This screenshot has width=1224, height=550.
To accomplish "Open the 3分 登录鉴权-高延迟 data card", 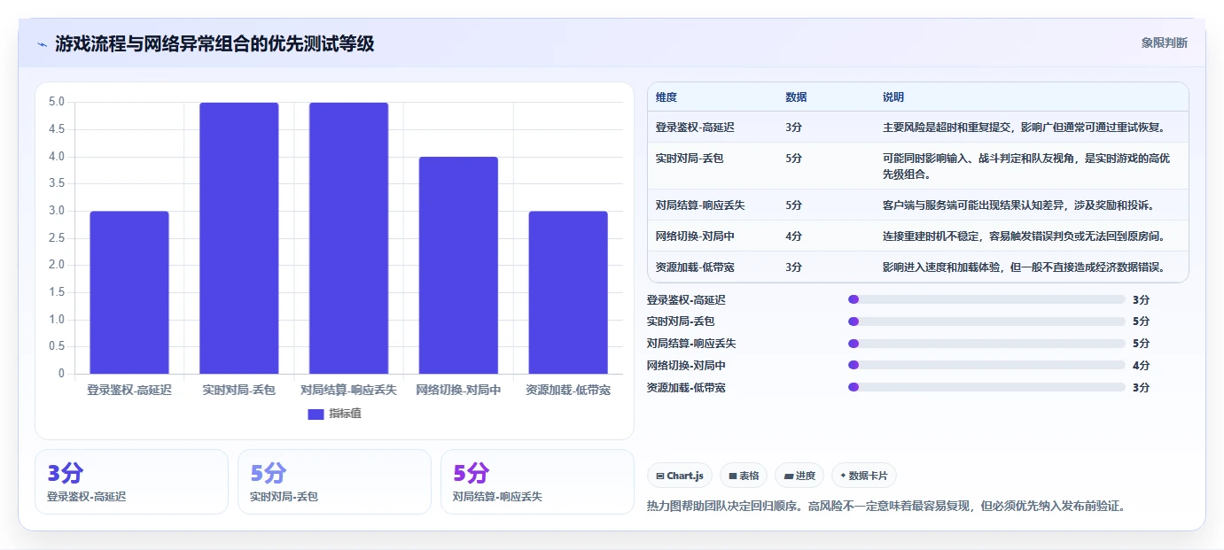I will [x=131, y=482].
